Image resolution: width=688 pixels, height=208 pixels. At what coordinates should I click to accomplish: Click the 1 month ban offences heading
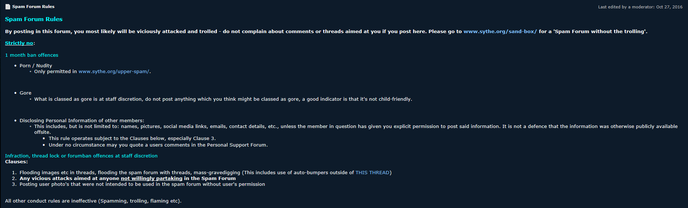click(32, 55)
